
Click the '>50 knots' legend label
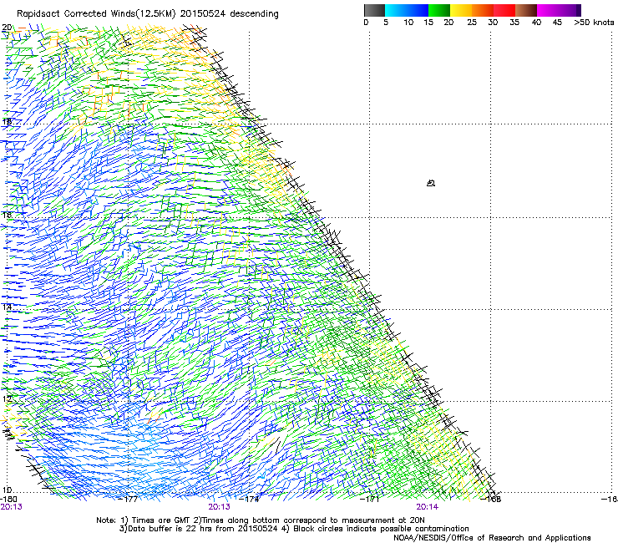click(x=594, y=23)
